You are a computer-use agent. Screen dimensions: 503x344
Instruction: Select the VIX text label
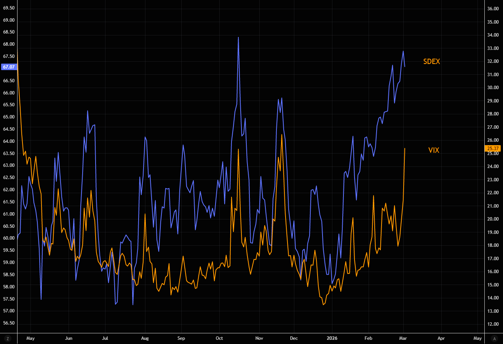(434, 150)
